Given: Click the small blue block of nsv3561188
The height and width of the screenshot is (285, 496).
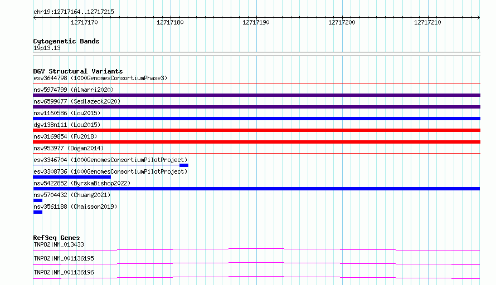Looking at the screenshot, I should (x=38, y=212).
